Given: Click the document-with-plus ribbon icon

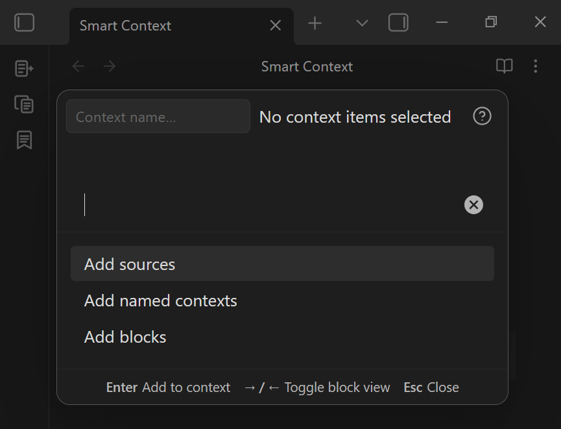Looking at the screenshot, I should [x=24, y=68].
